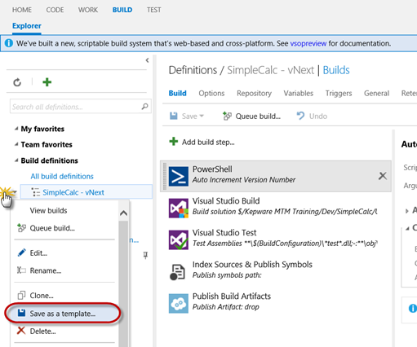The width and height of the screenshot is (417, 347).
Task: Select Index Sources & Publish Symbols icon
Action: [177, 272]
